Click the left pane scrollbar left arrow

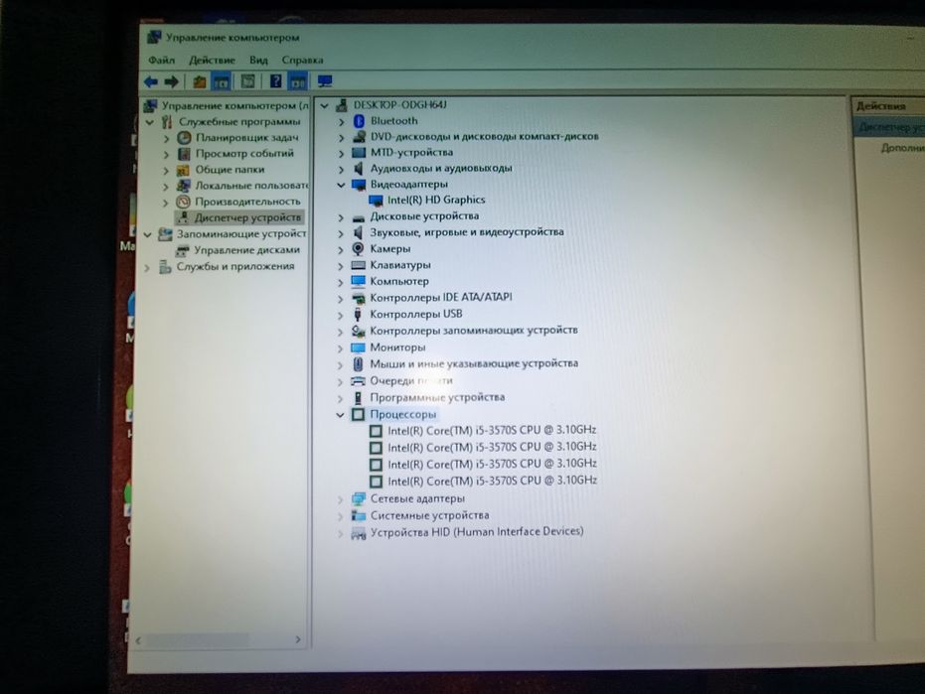click(x=139, y=640)
